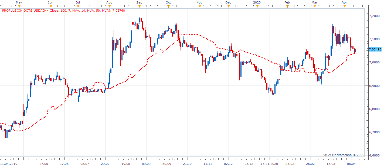Click the orange Sep month marker
Image resolution: width=384 pixels, height=167 pixels.
click(139, 6)
